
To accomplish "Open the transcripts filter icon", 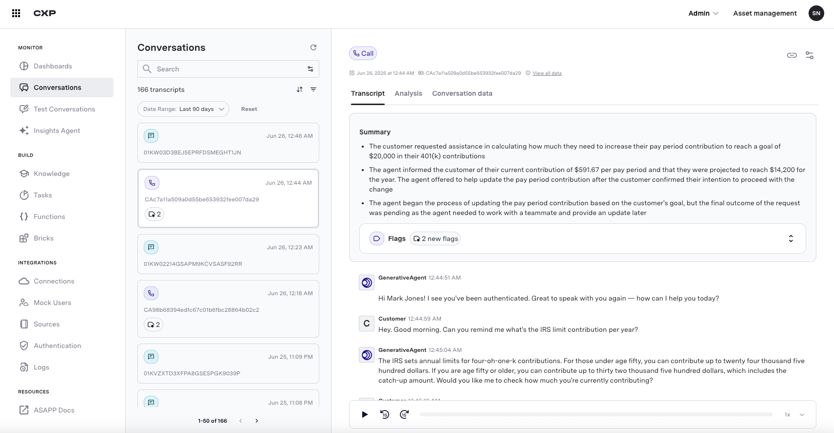I will coord(313,89).
